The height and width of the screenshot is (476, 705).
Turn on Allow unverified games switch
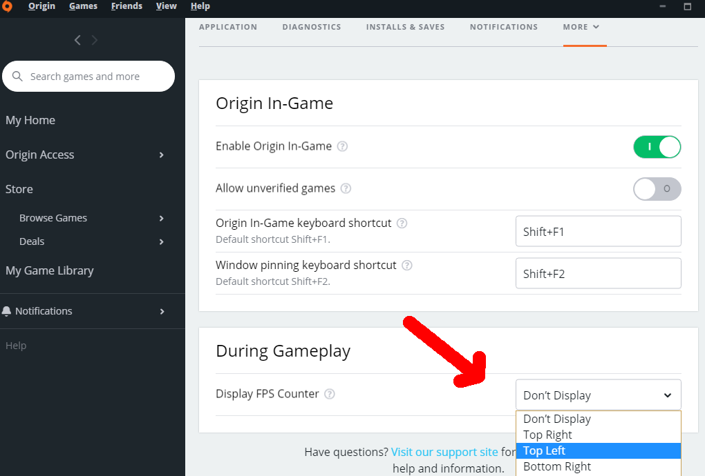click(x=657, y=189)
